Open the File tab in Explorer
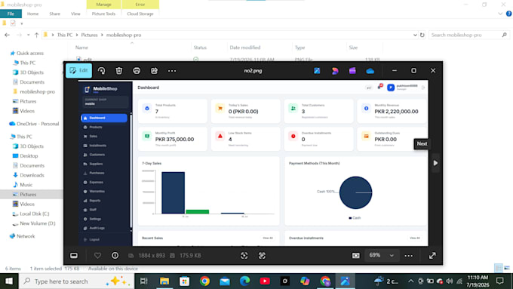 point(11,14)
